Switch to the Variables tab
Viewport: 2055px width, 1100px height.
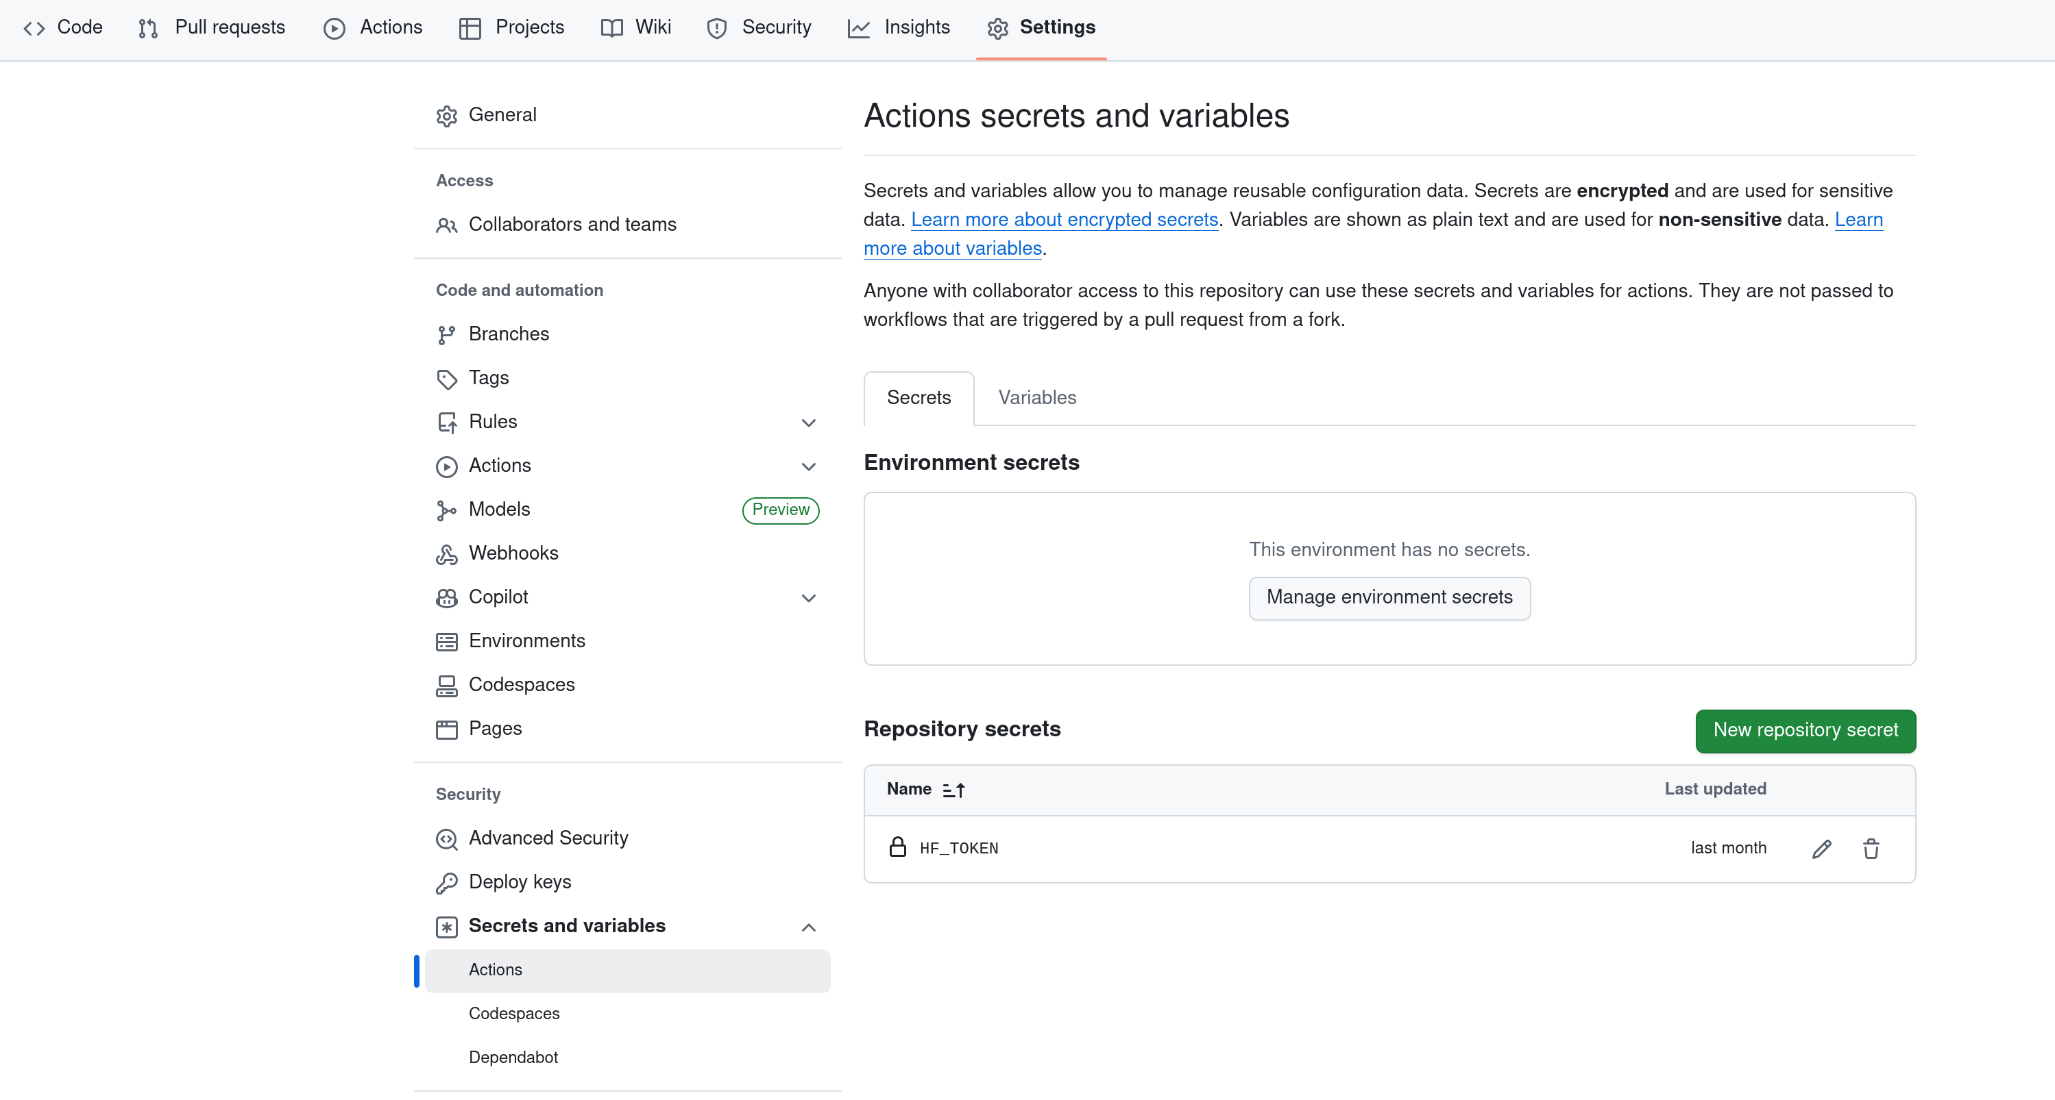coord(1037,397)
